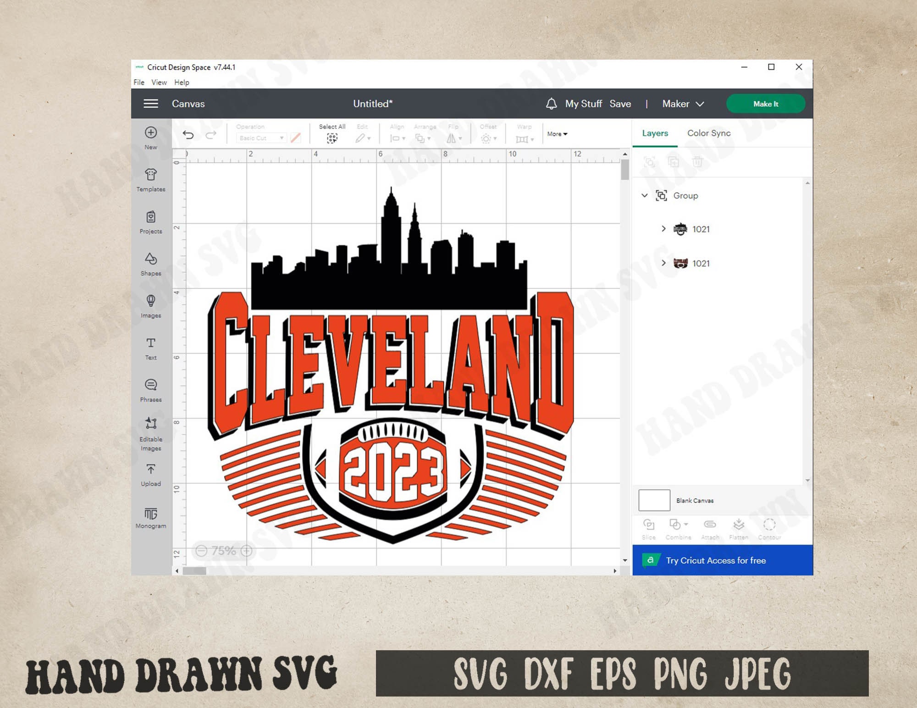
Task: Open the Basic Cut operation dropdown
Action: [x=261, y=138]
